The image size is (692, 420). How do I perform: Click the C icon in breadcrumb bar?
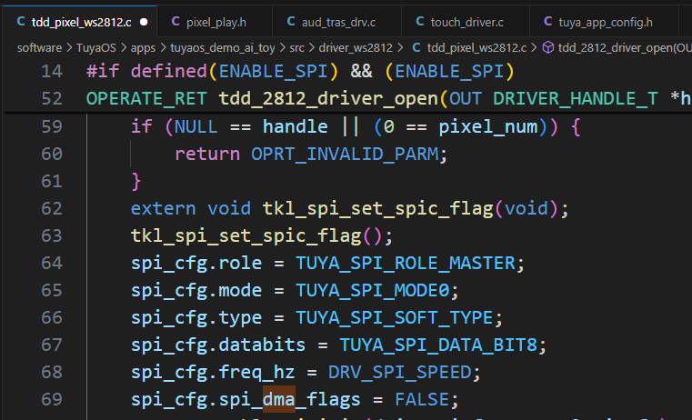(x=416, y=47)
